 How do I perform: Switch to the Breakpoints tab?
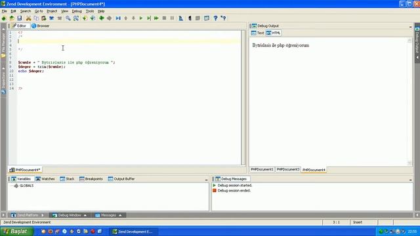coord(91,179)
